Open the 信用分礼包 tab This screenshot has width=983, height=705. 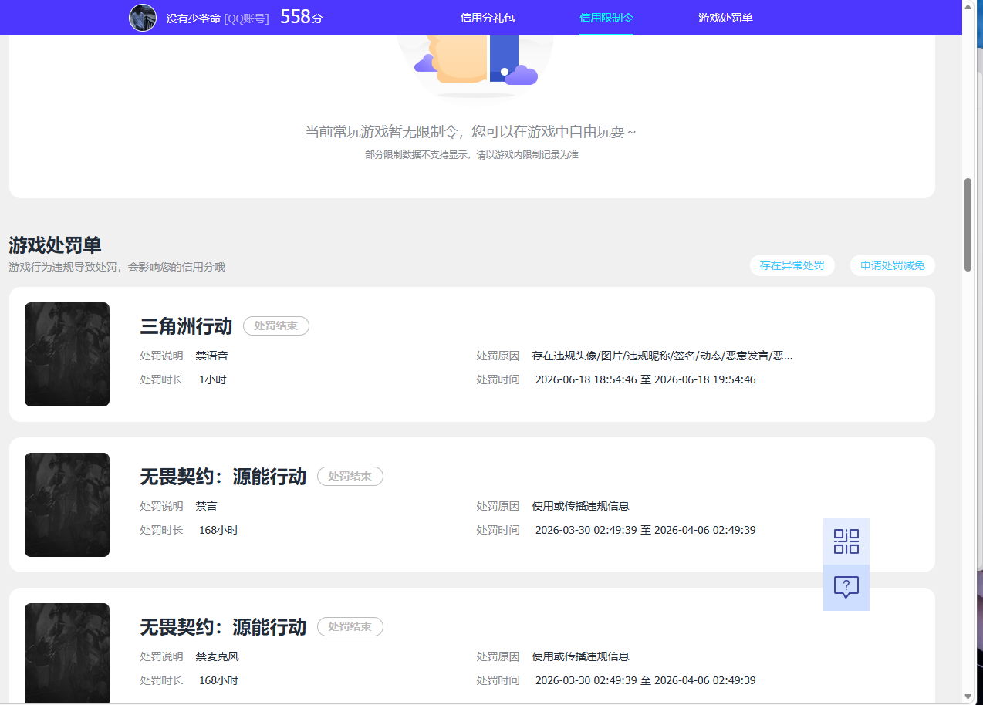488,18
